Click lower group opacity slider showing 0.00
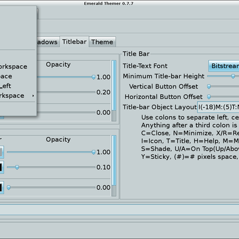Viewport: 239px width, 239px height. tap(51, 188)
